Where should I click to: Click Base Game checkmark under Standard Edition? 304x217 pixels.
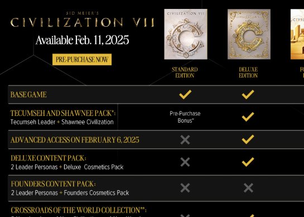185,94
